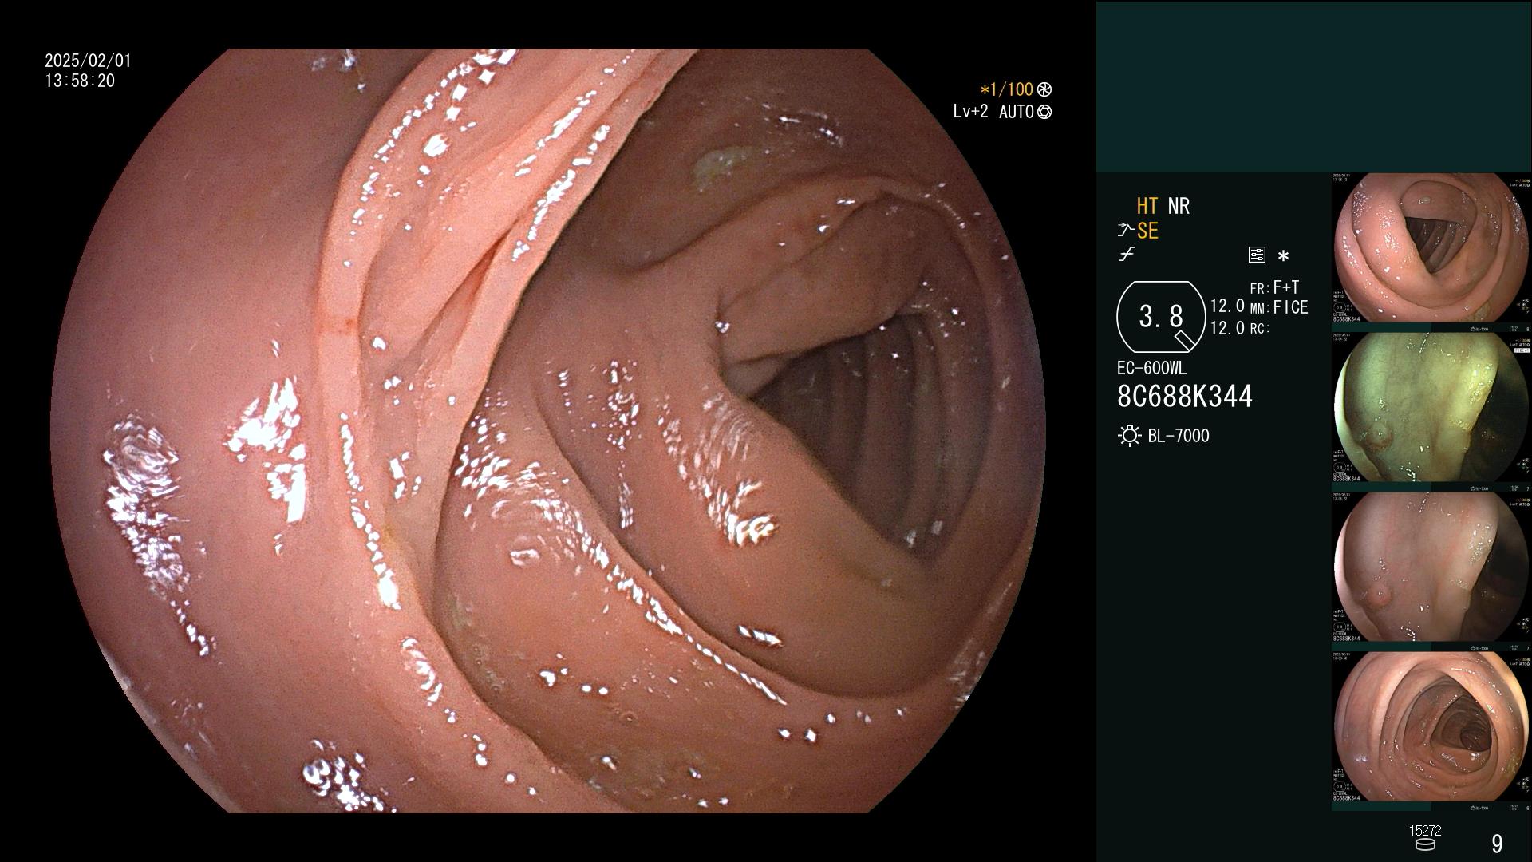1532x862 pixels.
Task: Click the scope channel diameter 3.8 indicator
Action: coord(1161,317)
